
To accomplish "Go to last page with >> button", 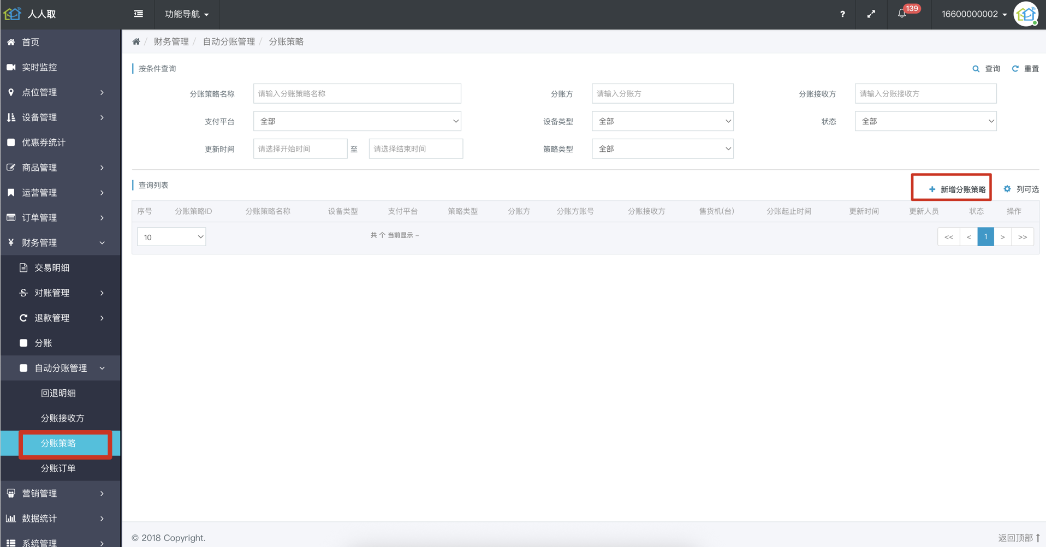I will pyautogui.click(x=1023, y=237).
